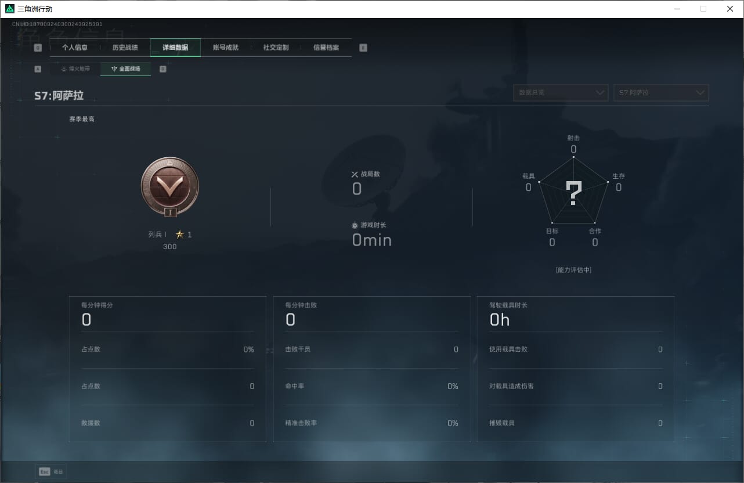Screen dimensions: 744x483
Task: Click the 击败干员 stat row
Action: (372, 349)
